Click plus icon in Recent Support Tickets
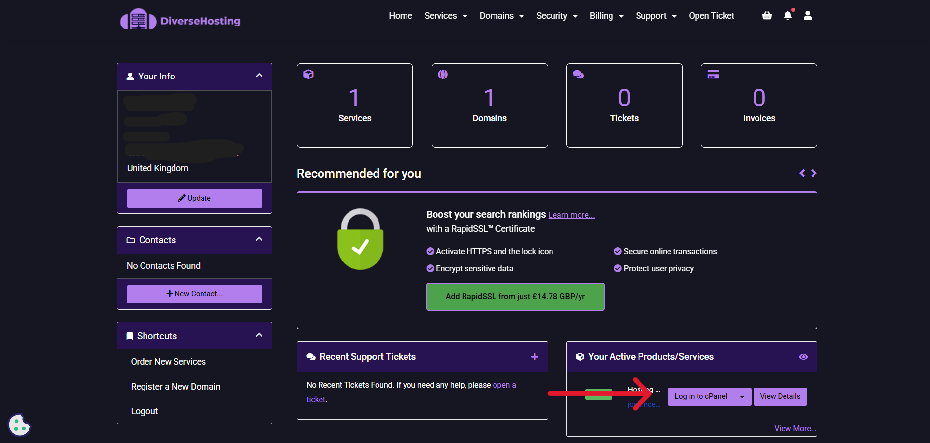The width and height of the screenshot is (930, 443). tap(535, 357)
